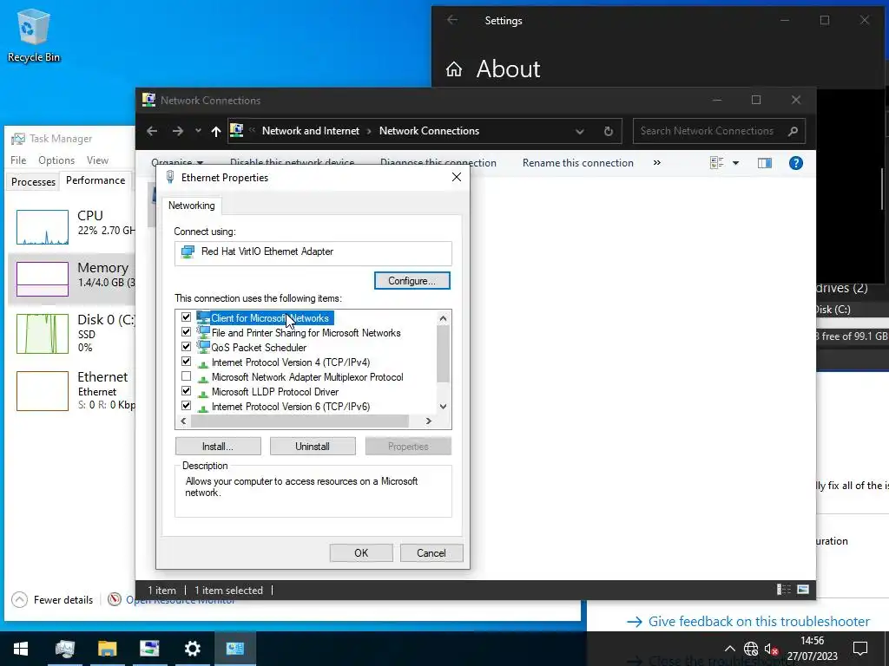889x666 pixels.
Task: Select the Networking tab
Action: (x=192, y=206)
